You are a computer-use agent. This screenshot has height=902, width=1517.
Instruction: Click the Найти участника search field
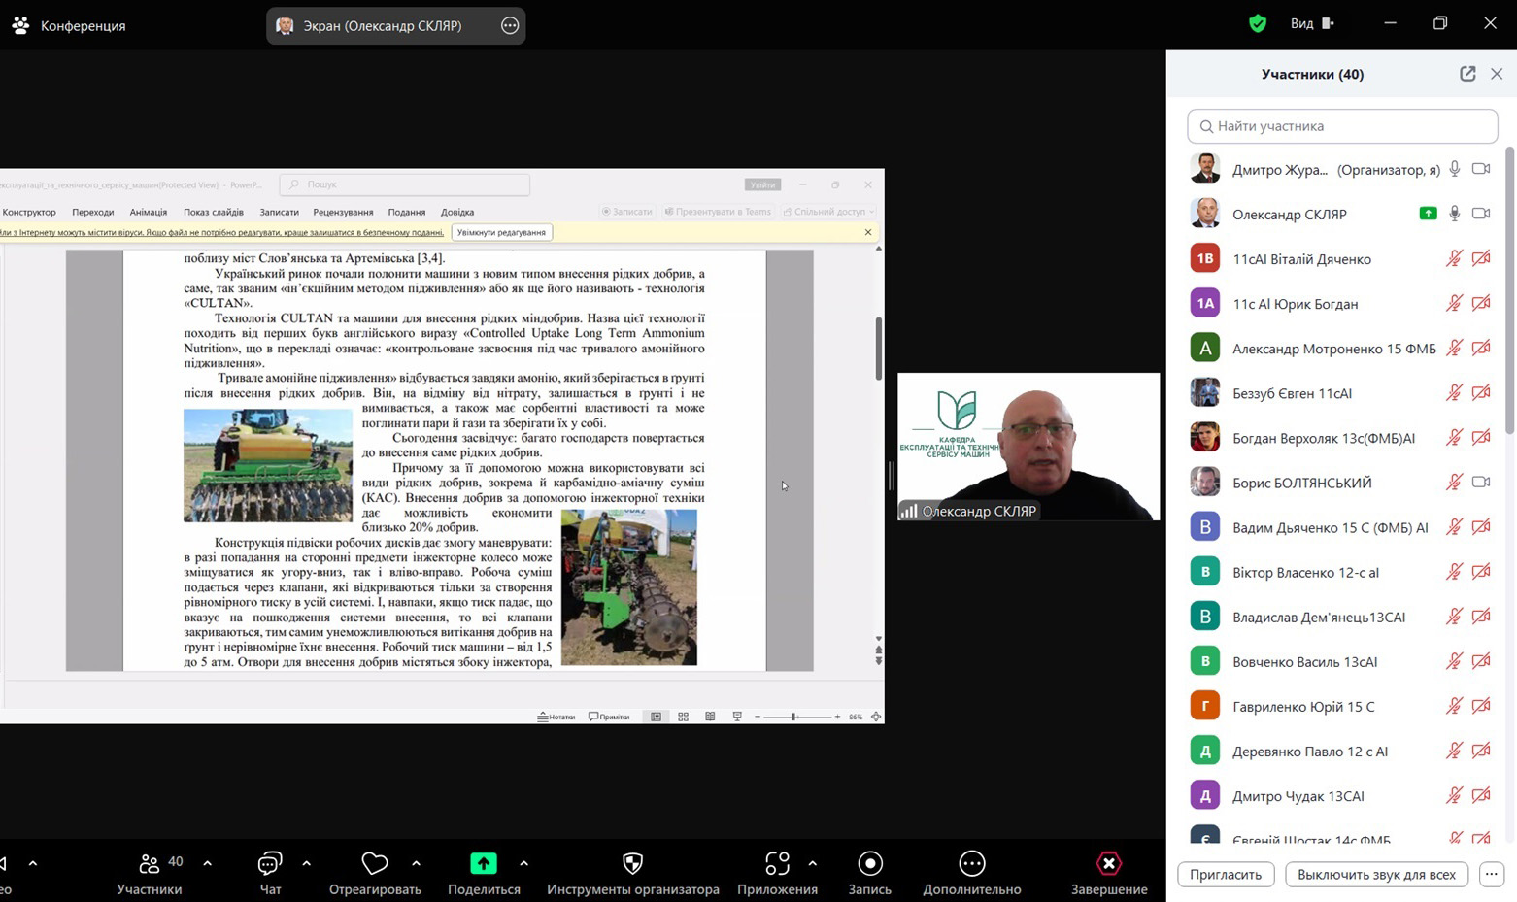click(1342, 126)
